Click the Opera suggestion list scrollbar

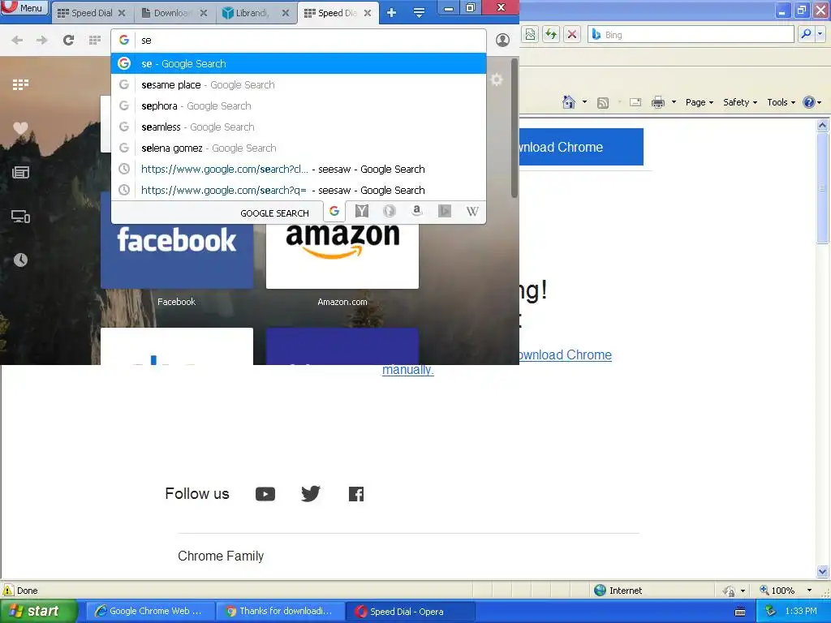click(514, 128)
